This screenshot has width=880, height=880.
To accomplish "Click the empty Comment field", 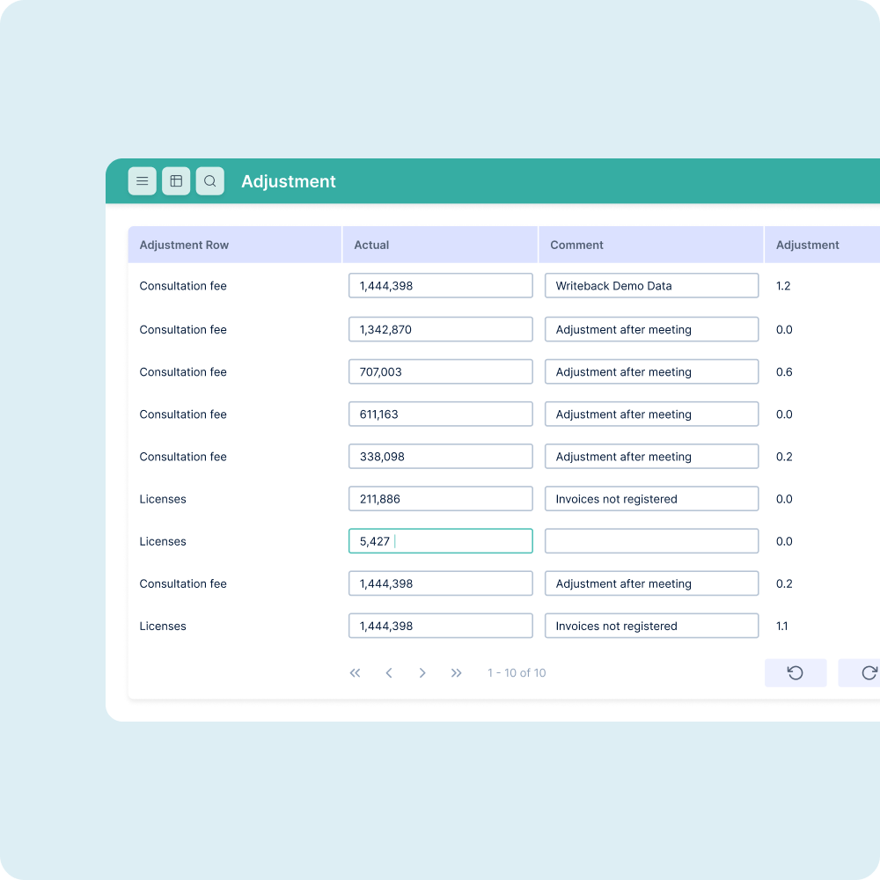I will (x=651, y=541).
